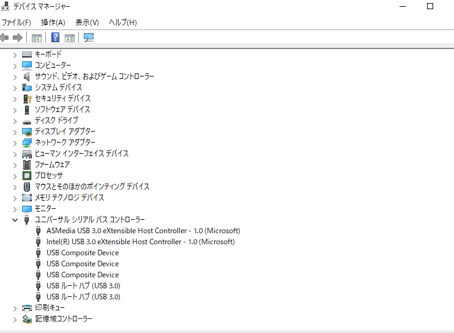Click the ヒューマン インターフェイス デバイス icon
Viewport: 454px width, 333px height.
coord(27,154)
